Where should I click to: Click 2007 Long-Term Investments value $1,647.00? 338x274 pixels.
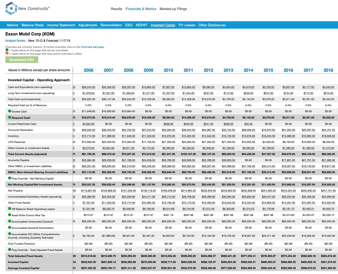click(108, 93)
